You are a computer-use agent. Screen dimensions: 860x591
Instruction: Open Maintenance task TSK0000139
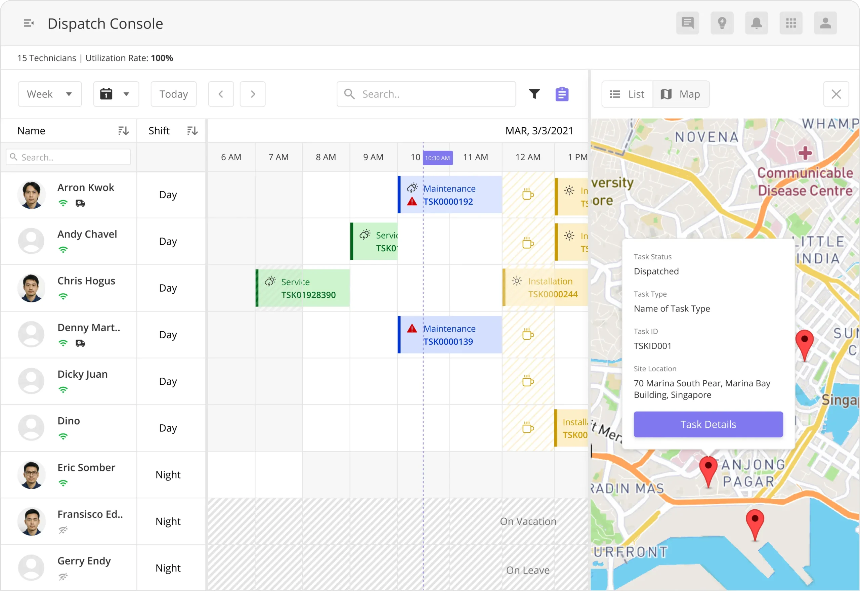point(450,335)
